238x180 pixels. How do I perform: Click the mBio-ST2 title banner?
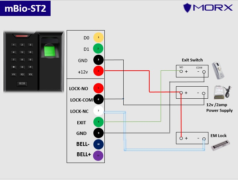(25, 9)
